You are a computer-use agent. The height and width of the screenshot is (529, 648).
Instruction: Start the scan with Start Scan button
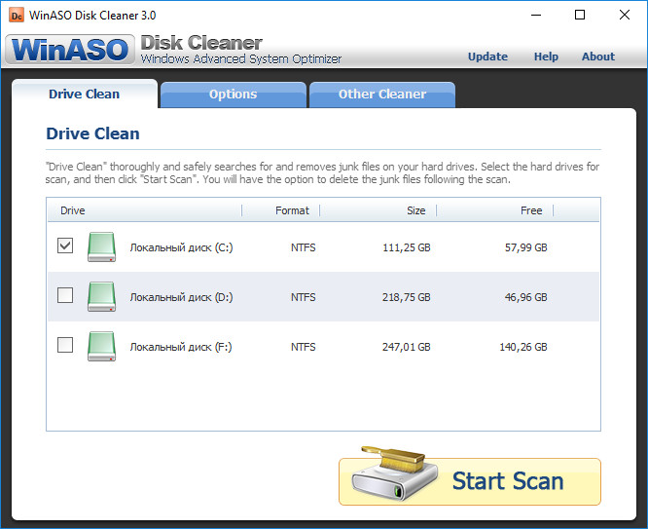coord(470,481)
